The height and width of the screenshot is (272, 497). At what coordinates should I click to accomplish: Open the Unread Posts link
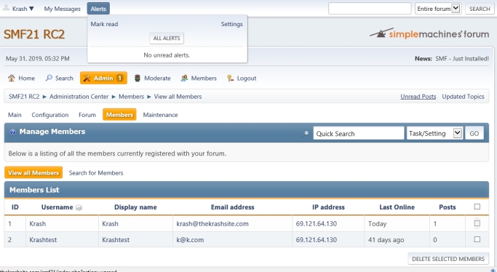tap(418, 97)
